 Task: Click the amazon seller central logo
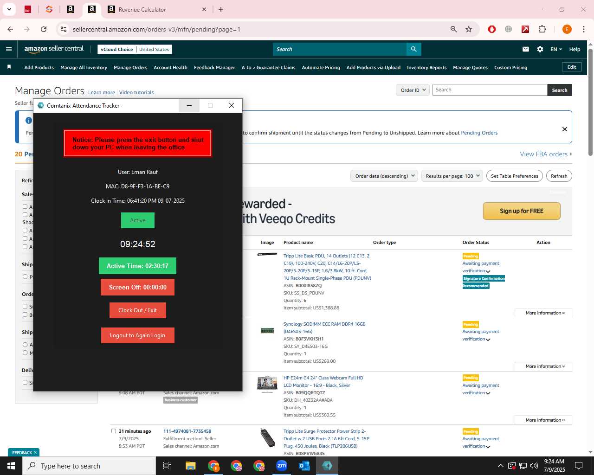coord(54,49)
